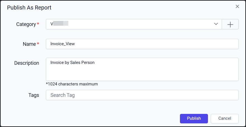This screenshot has width=246, height=127.
Task: Open the Category combo box field
Action: [x=132, y=24]
